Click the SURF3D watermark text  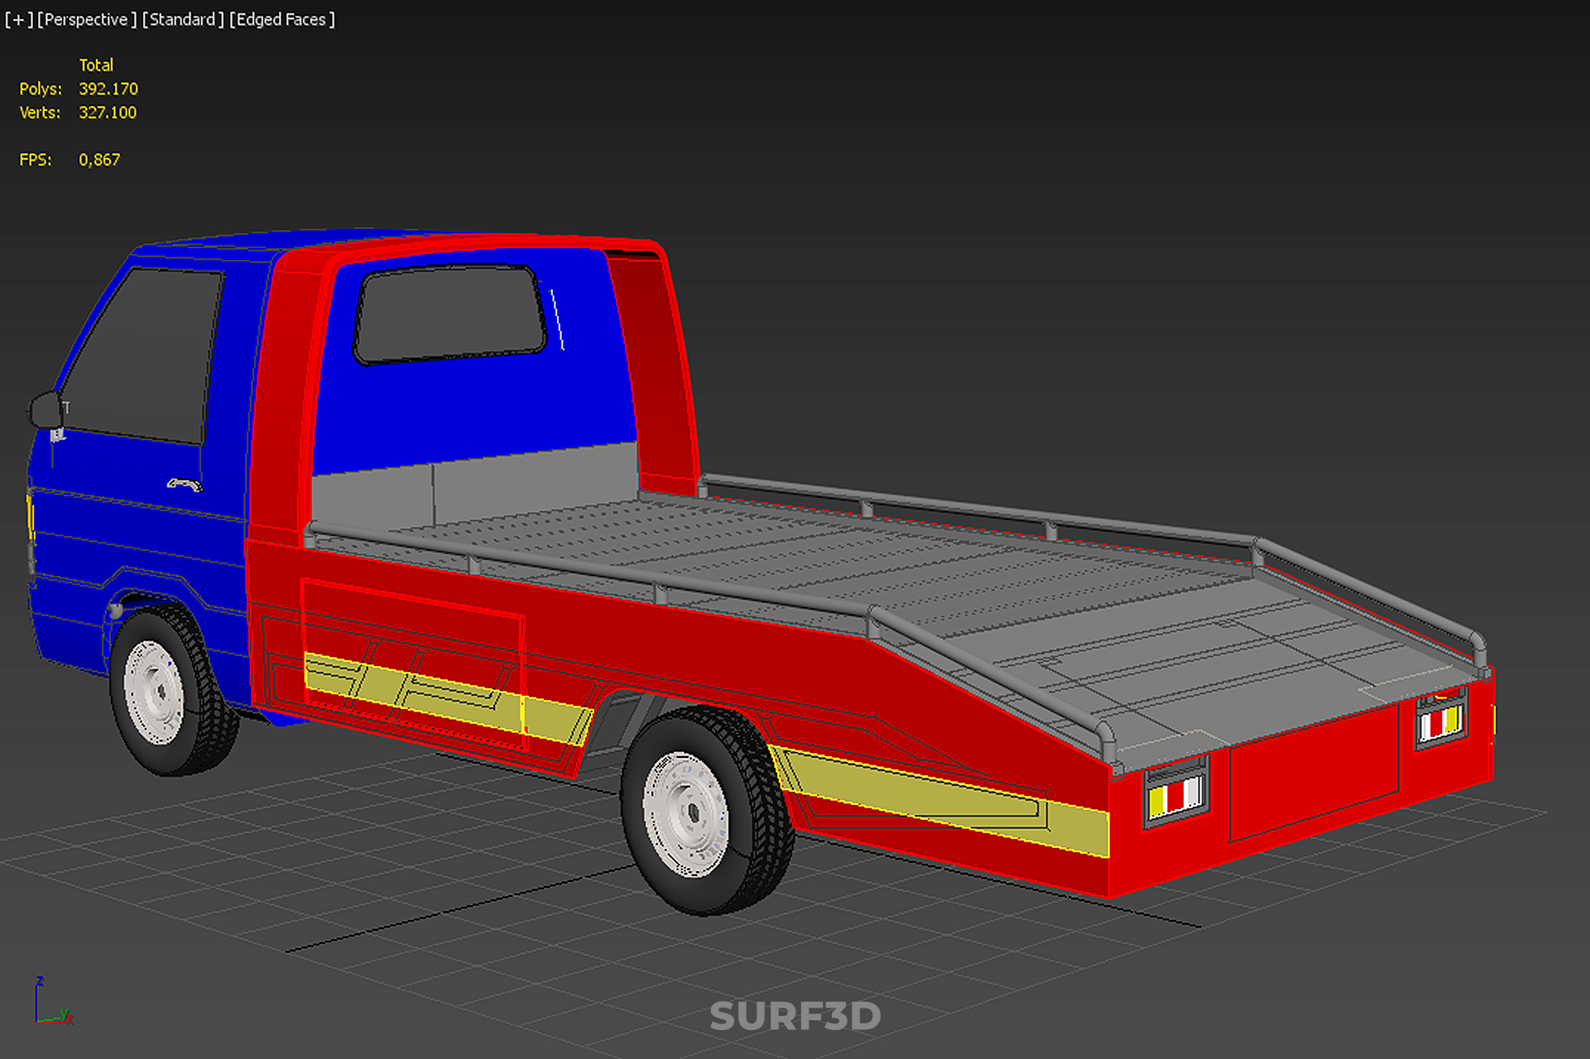(795, 1017)
